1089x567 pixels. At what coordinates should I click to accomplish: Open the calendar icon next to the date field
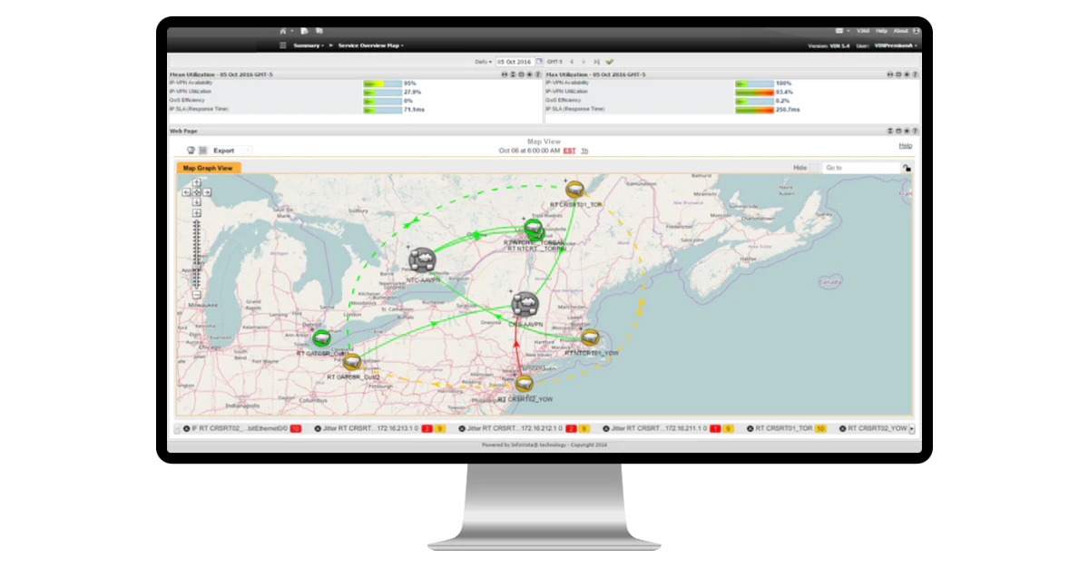click(x=539, y=60)
